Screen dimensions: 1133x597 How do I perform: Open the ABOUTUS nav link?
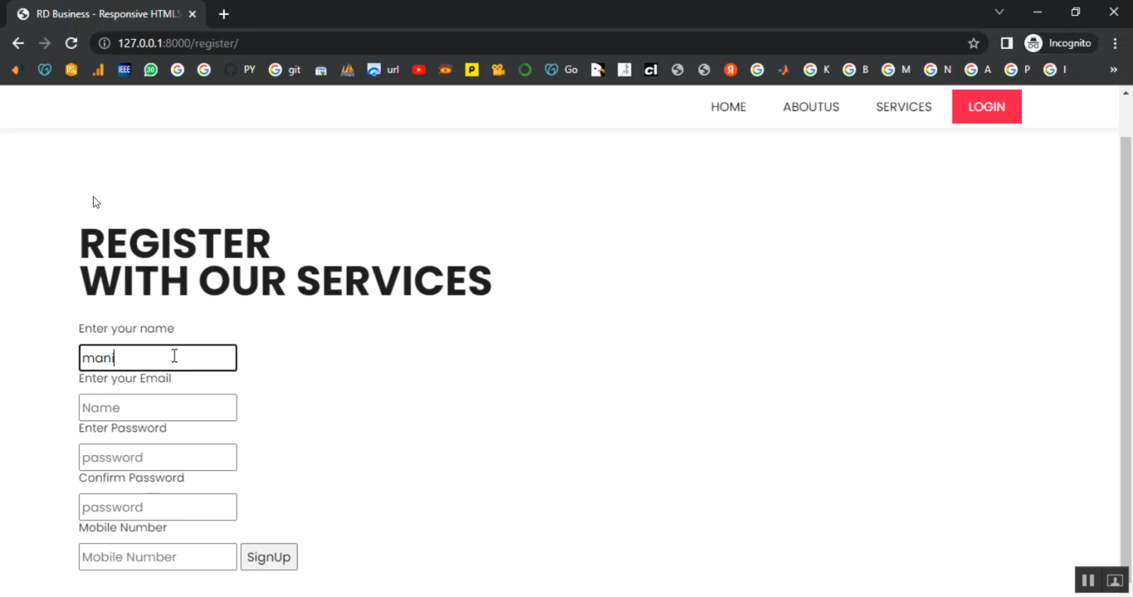[x=811, y=107]
